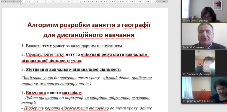
Task: Click the muted microphone icon beside Ірина Анатоліївна
Action: [x=184, y=101]
